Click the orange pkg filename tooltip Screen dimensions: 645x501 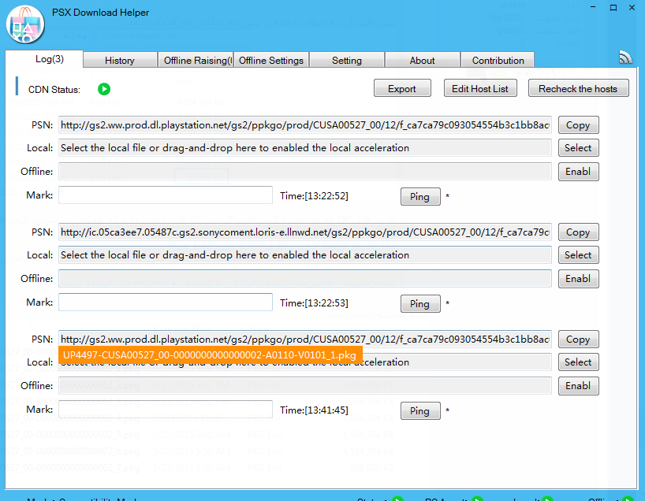click(x=209, y=356)
